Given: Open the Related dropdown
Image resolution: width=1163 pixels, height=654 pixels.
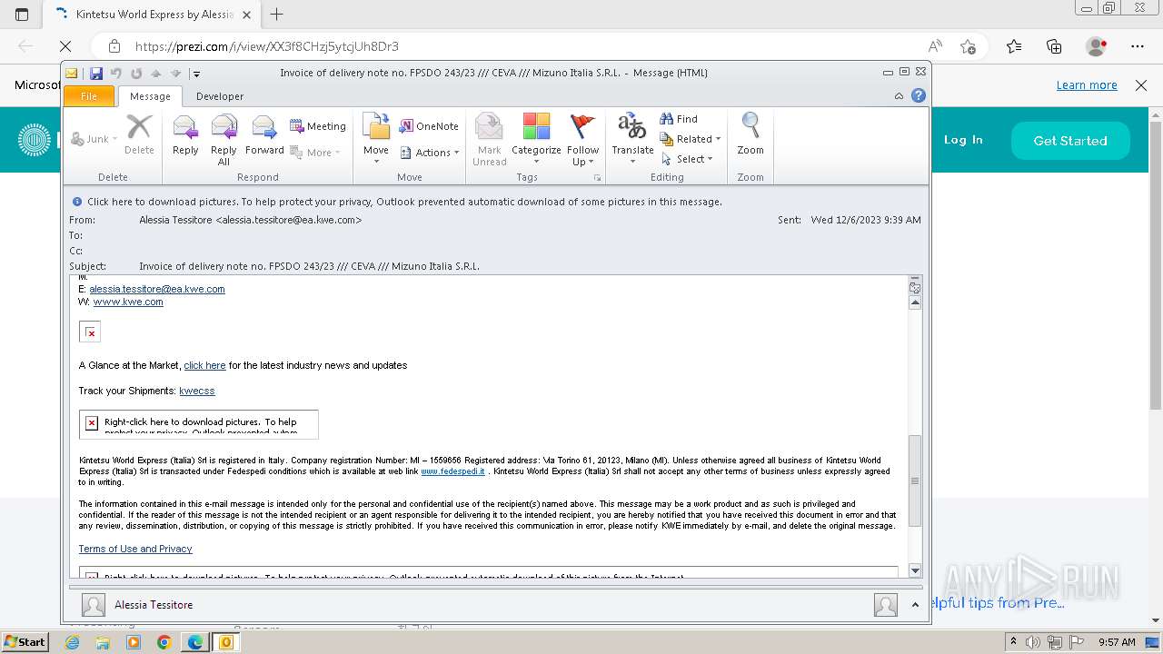Looking at the screenshot, I should (691, 139).
